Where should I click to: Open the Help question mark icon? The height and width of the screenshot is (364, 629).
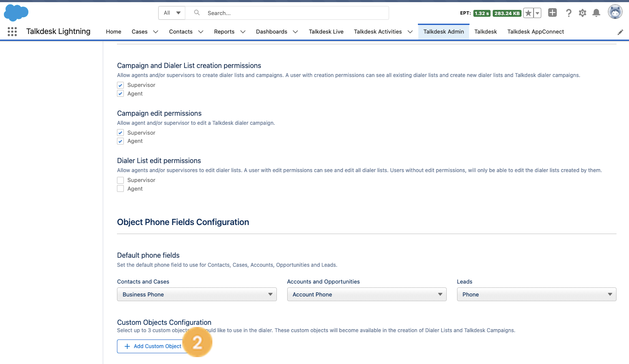tap(568, 13)
